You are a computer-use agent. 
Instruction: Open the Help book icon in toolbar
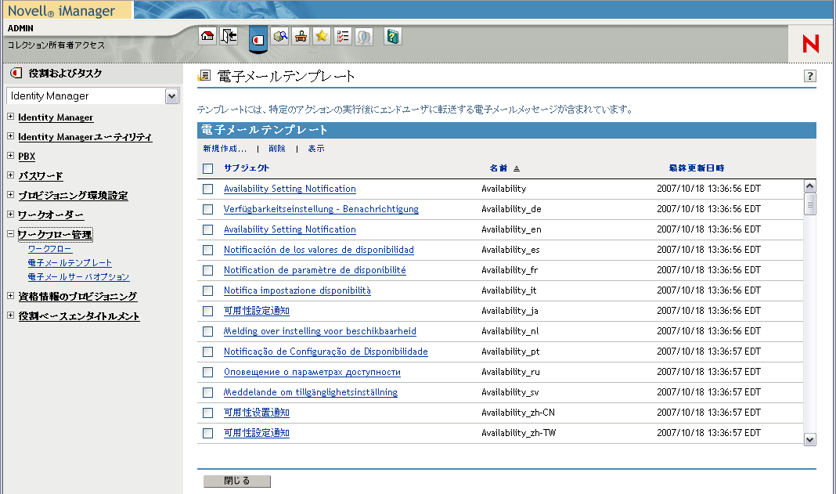click(392, 36)
